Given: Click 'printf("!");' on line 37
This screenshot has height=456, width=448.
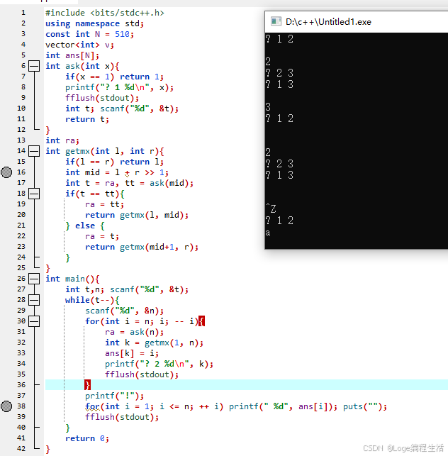Looking at the screenshot, I should coord(114,396).
